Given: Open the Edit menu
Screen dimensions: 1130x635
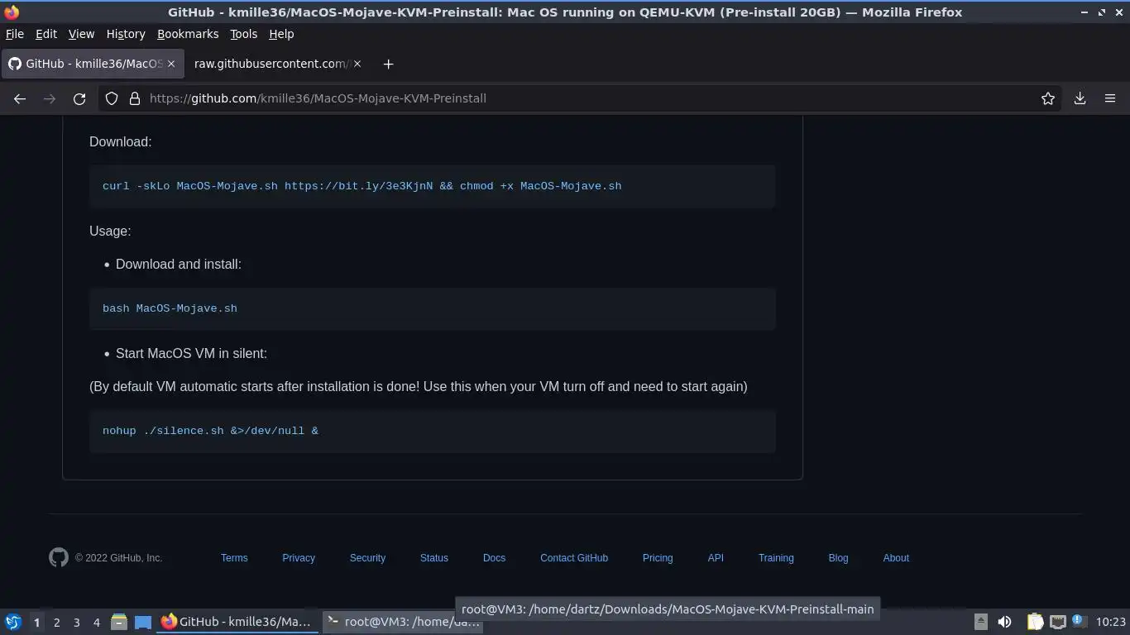Looking at the screenshot, I should (x=46, y=34).
